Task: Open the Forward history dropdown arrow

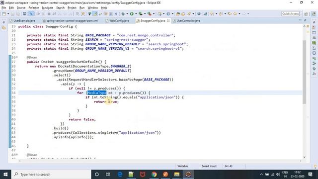Action: [x=248, y=14]
